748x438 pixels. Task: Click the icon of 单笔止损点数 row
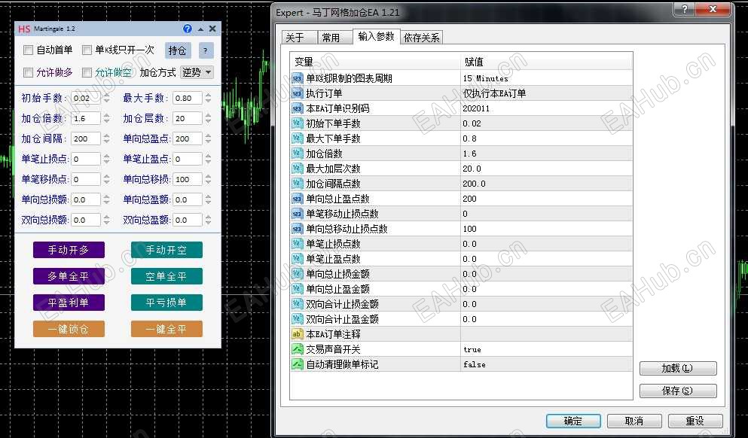coord(298,244)
